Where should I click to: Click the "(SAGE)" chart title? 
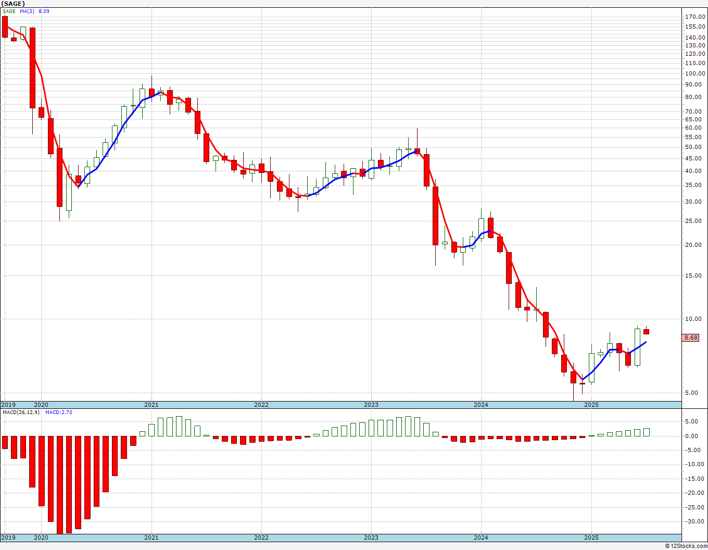tap(12, 4)
